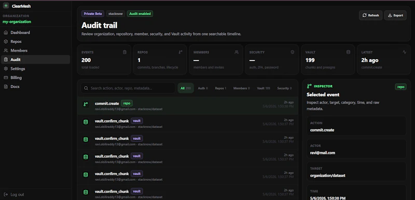This screenshot has height=200, width=415.
Task: Click the Members people icon in sidebar
Action: pos(6,50)
